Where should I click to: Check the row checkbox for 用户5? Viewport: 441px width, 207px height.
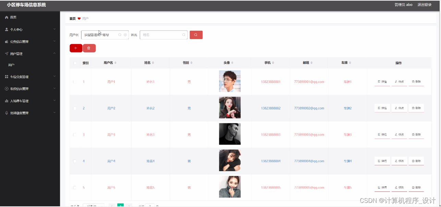(x=75, y=188)
